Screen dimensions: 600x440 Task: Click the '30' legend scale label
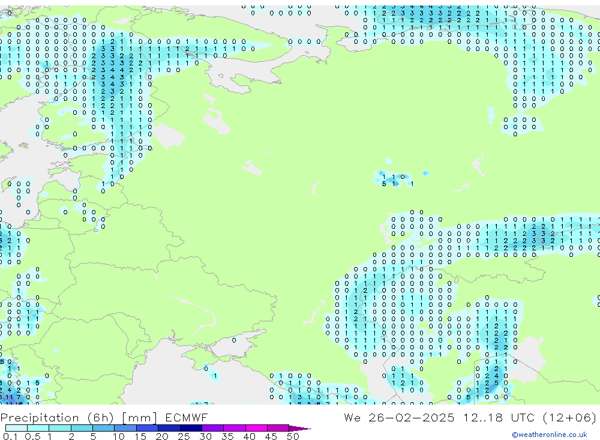pos(206,436)
